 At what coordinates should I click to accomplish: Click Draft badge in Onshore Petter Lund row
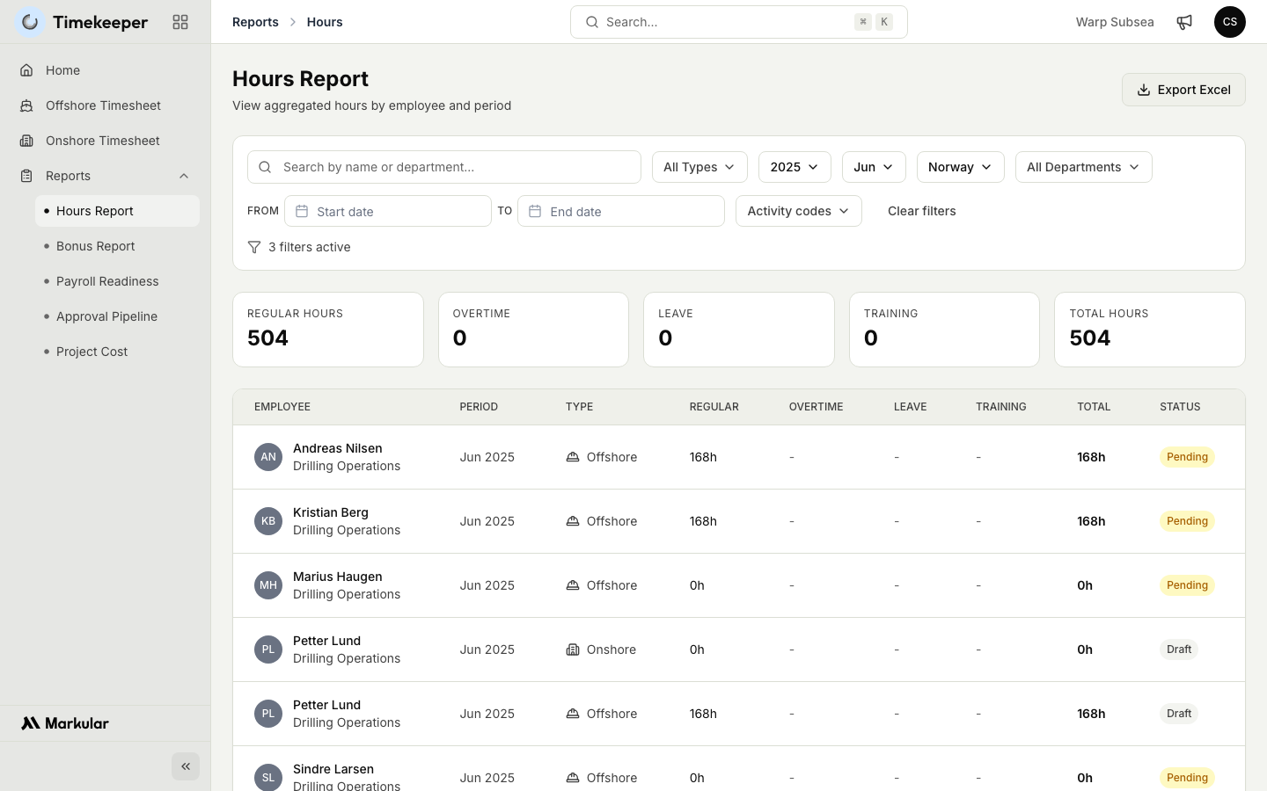click(1179, 649)
